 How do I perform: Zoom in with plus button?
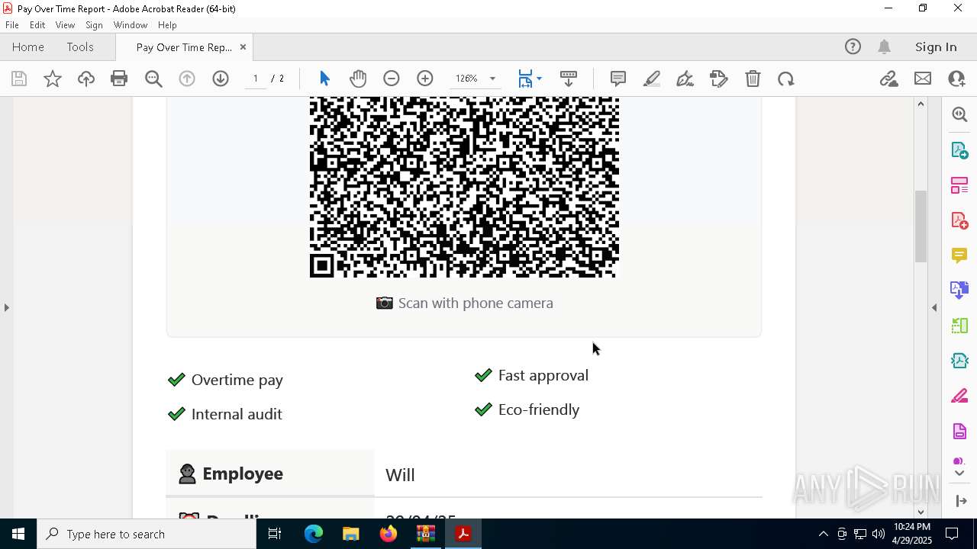point(425,79)
